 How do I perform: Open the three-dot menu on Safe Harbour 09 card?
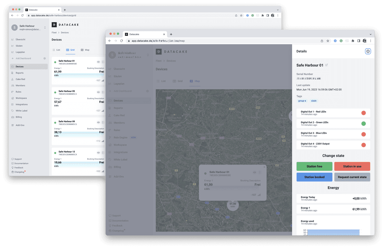point(103,122)
